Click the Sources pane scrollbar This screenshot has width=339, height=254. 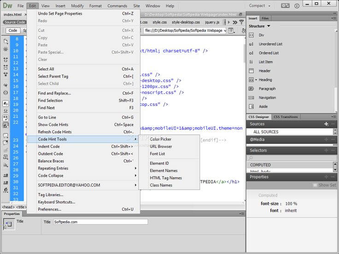click(335, 132)
